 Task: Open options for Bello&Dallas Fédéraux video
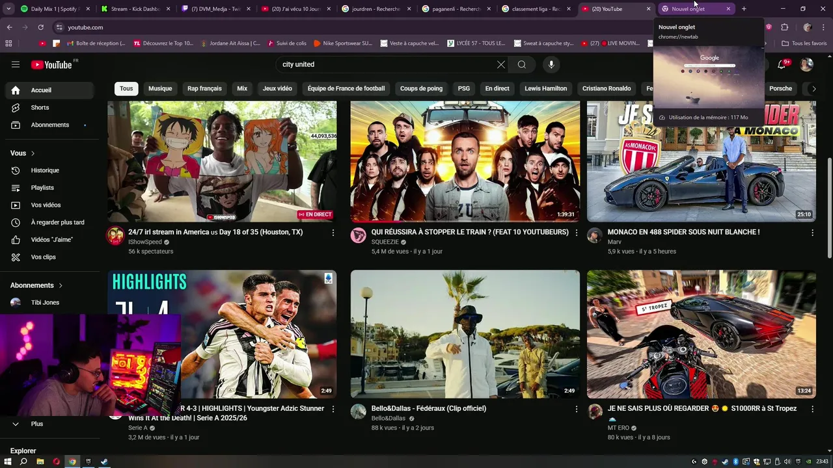pyautogui.click(x=576, y=409)
